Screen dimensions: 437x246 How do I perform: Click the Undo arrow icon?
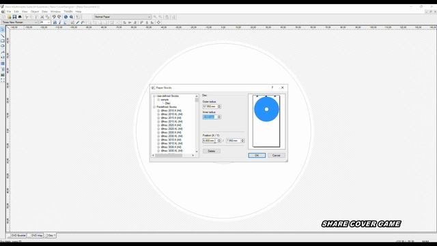(x=54, y=17)
